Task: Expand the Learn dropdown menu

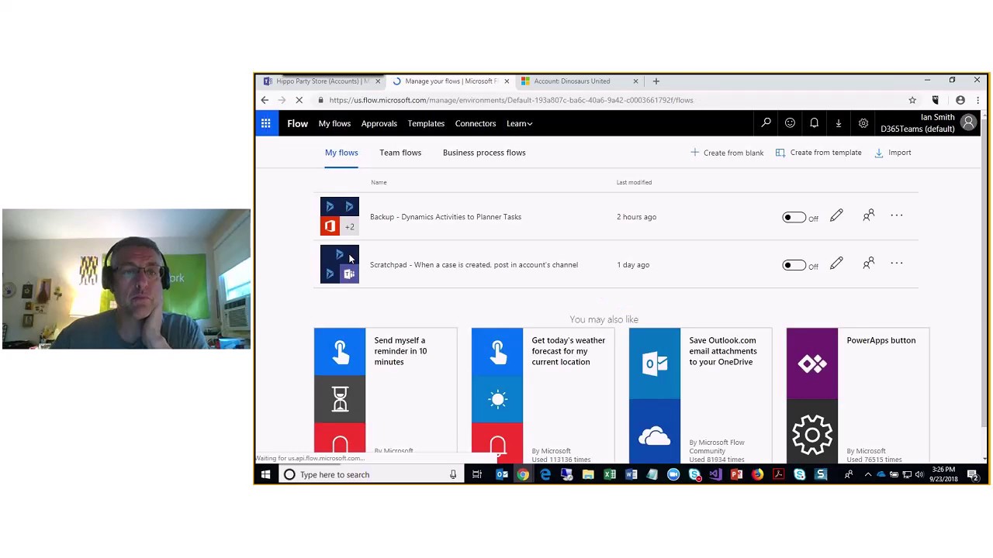Action: tap(519, 123)
